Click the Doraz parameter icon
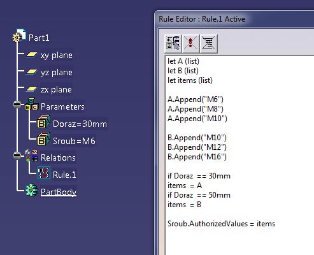 tap(44, 122)
